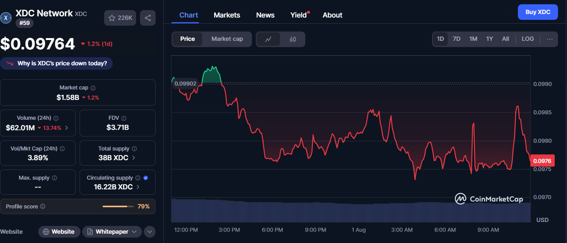Select the 1M time range
The image size is (567, 243).
tap(473, 39)
